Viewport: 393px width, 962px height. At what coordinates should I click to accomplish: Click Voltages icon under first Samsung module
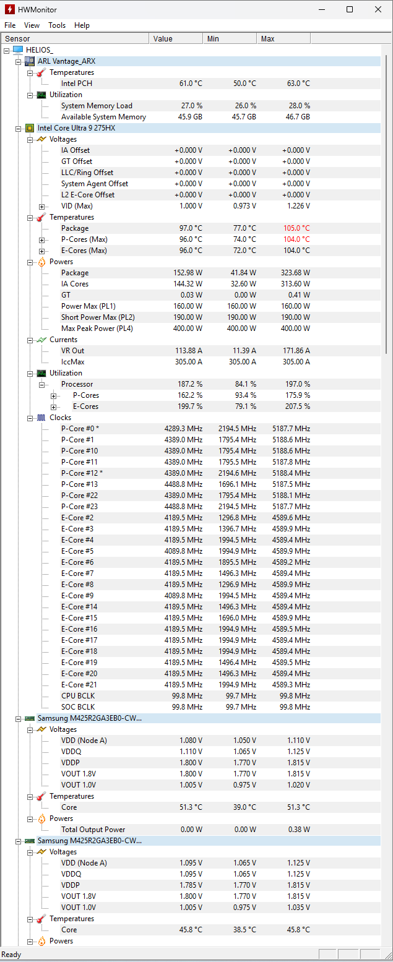click(x=41, y=729)
